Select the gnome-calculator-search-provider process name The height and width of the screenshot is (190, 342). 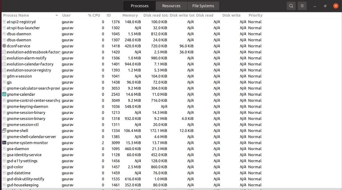click(33, 88)
